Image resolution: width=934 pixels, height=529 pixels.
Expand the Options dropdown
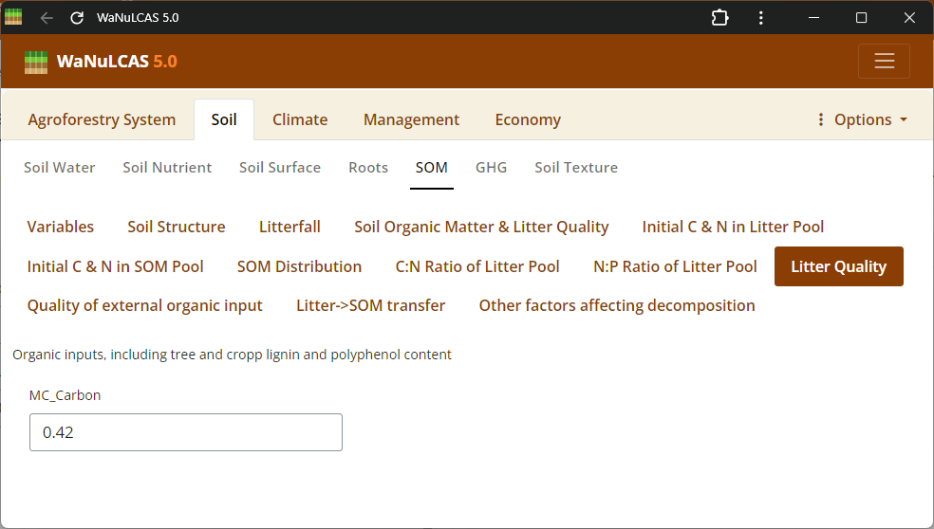point(862,119)
